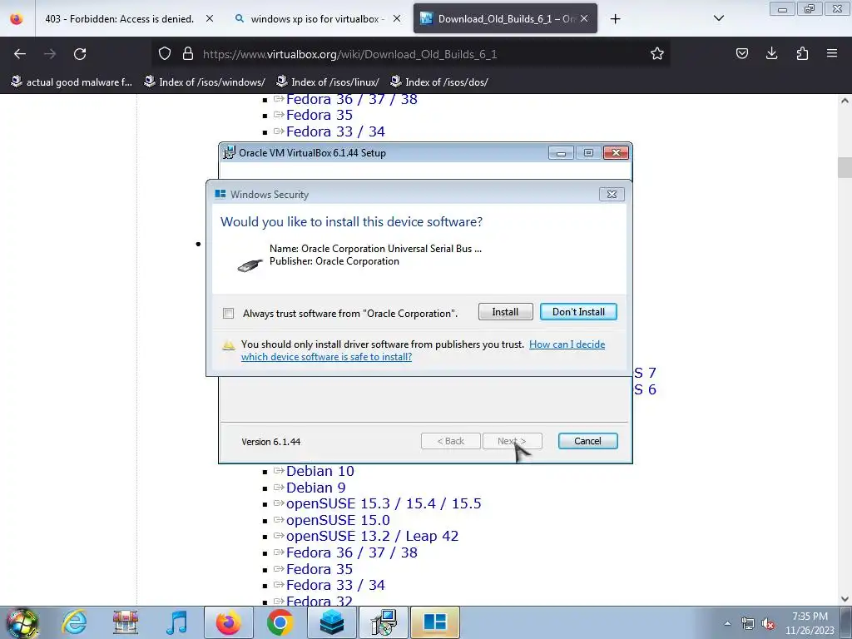Cancel the VirtualBox setup wizard
852x639 pixels.
[x=587, y=441]
